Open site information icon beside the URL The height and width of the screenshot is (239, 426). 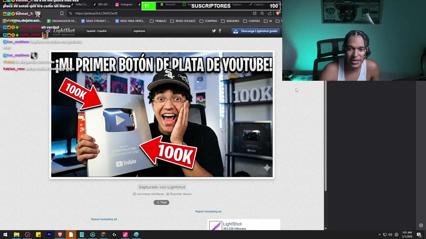pyautogui.click(x=70, y=13)
